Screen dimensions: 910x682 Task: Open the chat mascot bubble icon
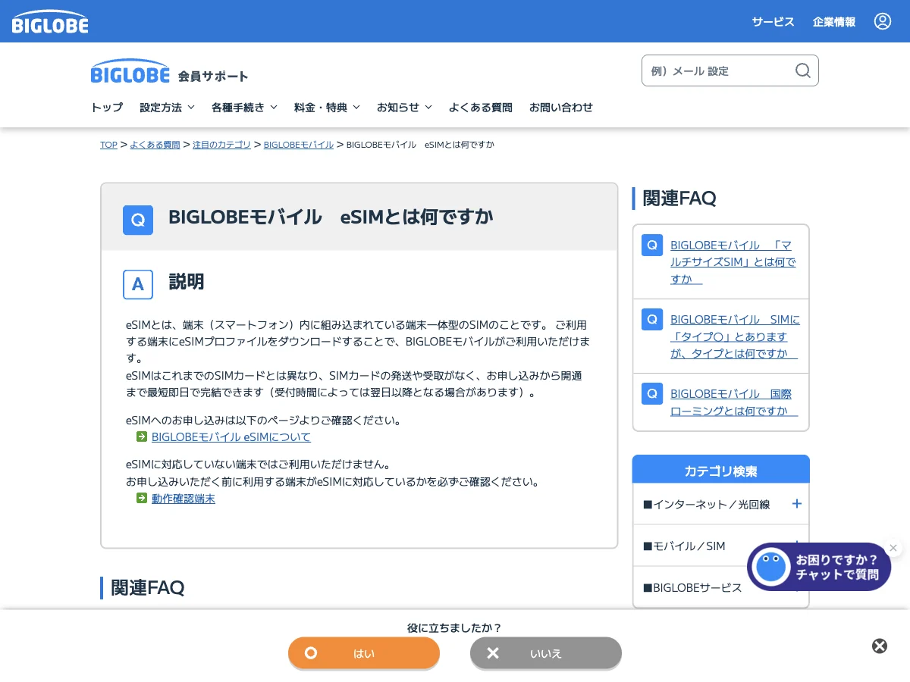pos(772,567)
